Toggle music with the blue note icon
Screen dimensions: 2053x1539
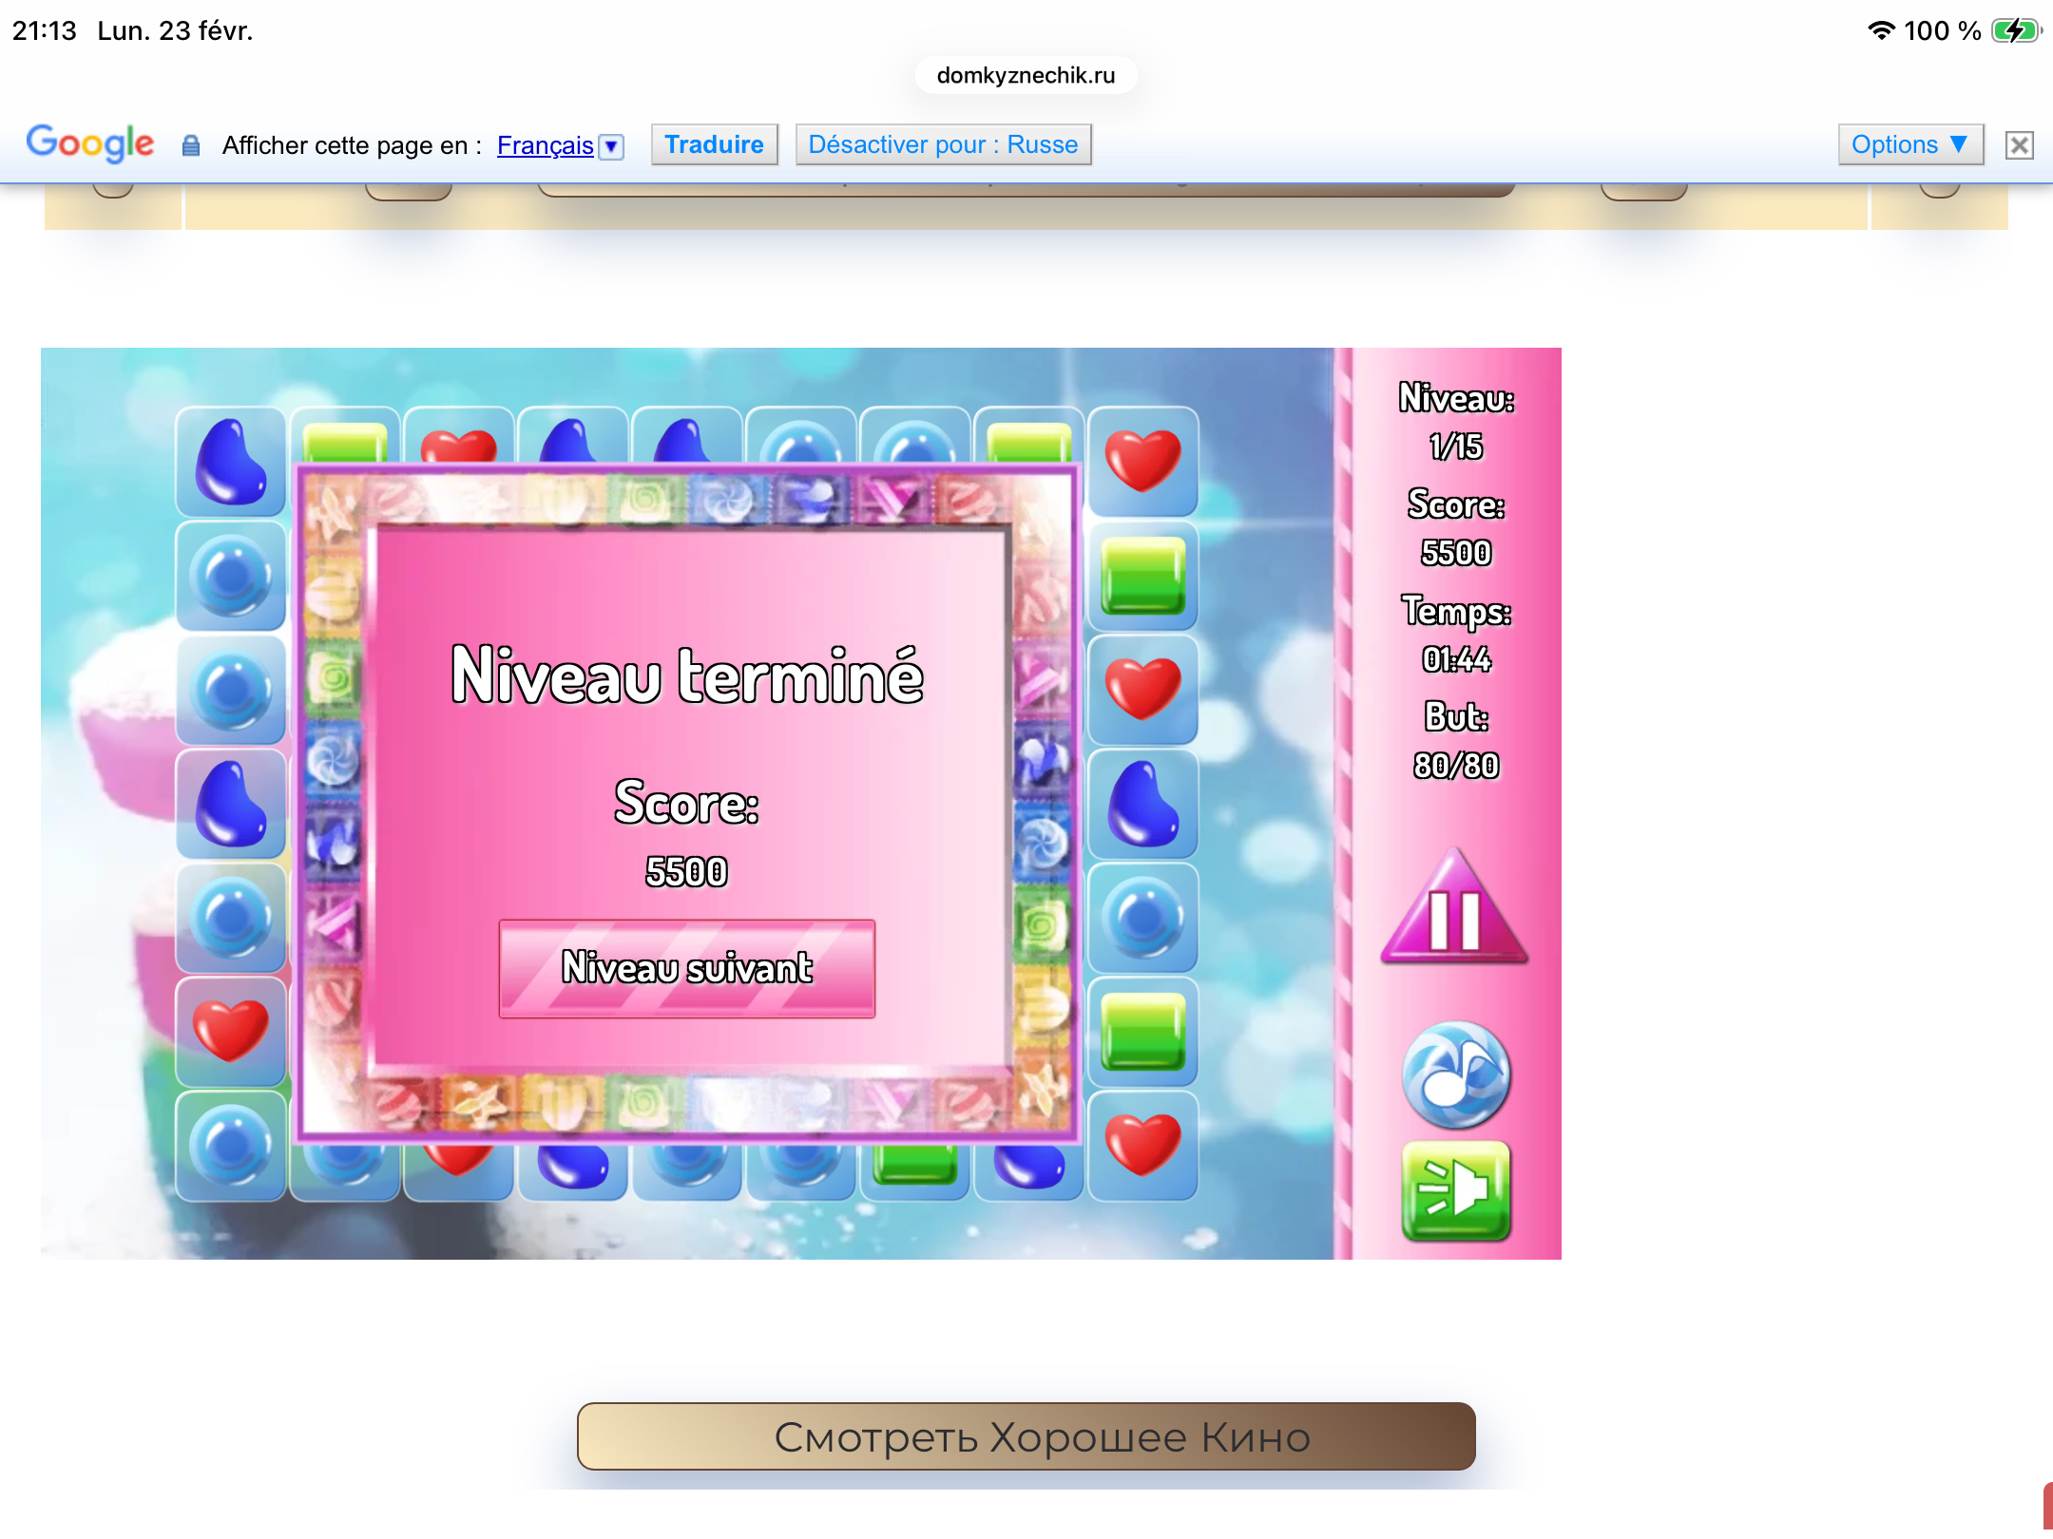pyautogui.click(x=1455, y=1074)
